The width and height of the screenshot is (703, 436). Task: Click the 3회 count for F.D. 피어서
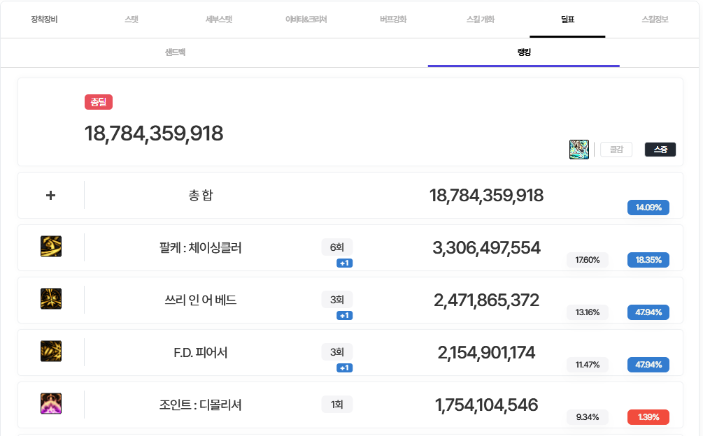click(337, 352)
